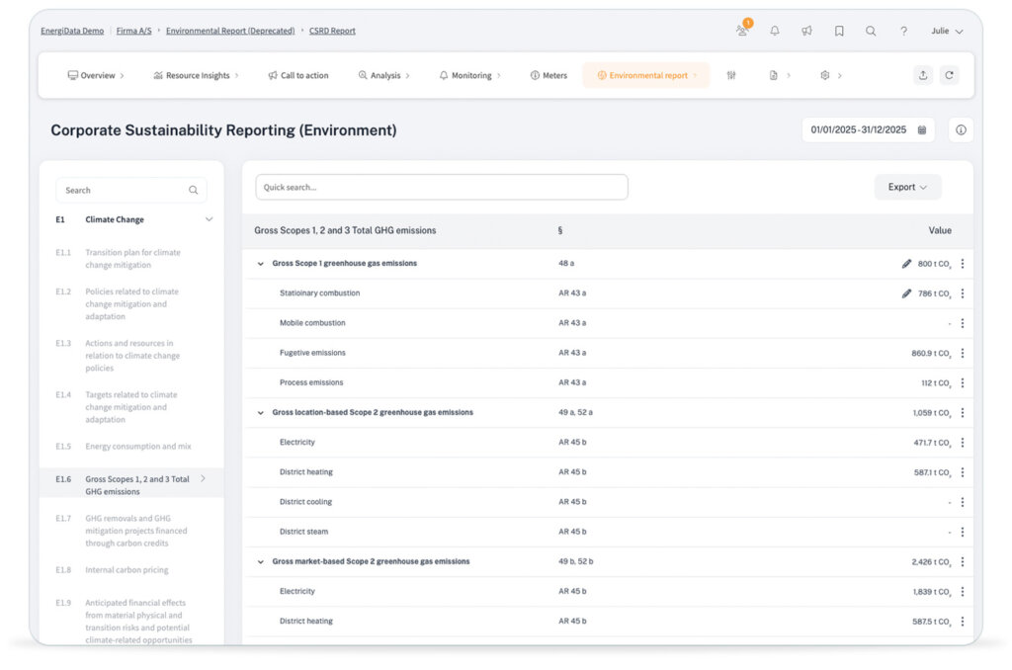Open more options for Fugitive emissions row
This screenshot has width=1012, height=670.
[x=963, y=353]
